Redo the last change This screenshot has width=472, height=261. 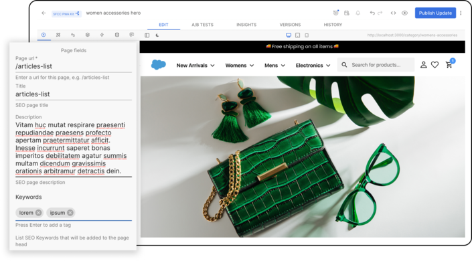click(380, 13)
